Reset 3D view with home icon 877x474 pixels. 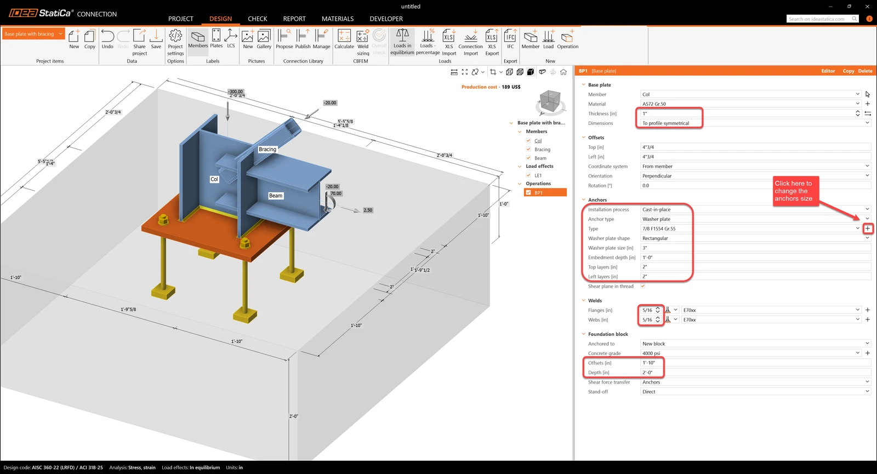563,72
